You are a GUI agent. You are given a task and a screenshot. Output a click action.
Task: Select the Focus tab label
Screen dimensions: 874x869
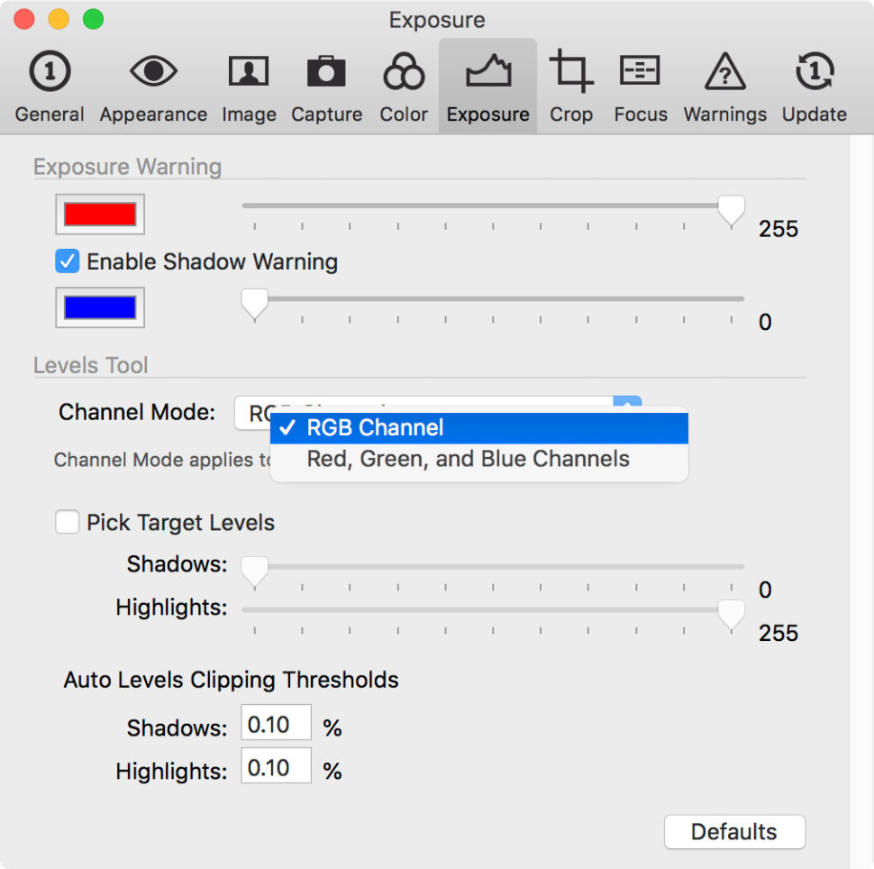coord(640,114)
